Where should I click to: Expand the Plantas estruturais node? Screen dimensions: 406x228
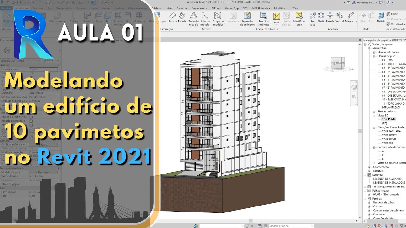[374, 52]
